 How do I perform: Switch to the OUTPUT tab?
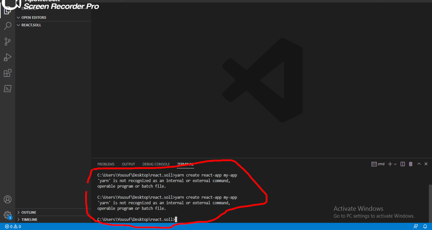point(128,164)
